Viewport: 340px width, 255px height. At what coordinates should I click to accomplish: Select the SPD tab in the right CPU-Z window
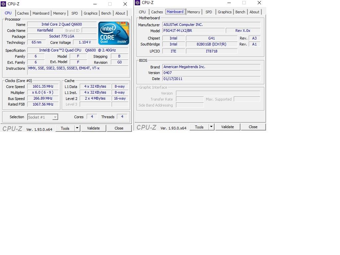point(209,12)
